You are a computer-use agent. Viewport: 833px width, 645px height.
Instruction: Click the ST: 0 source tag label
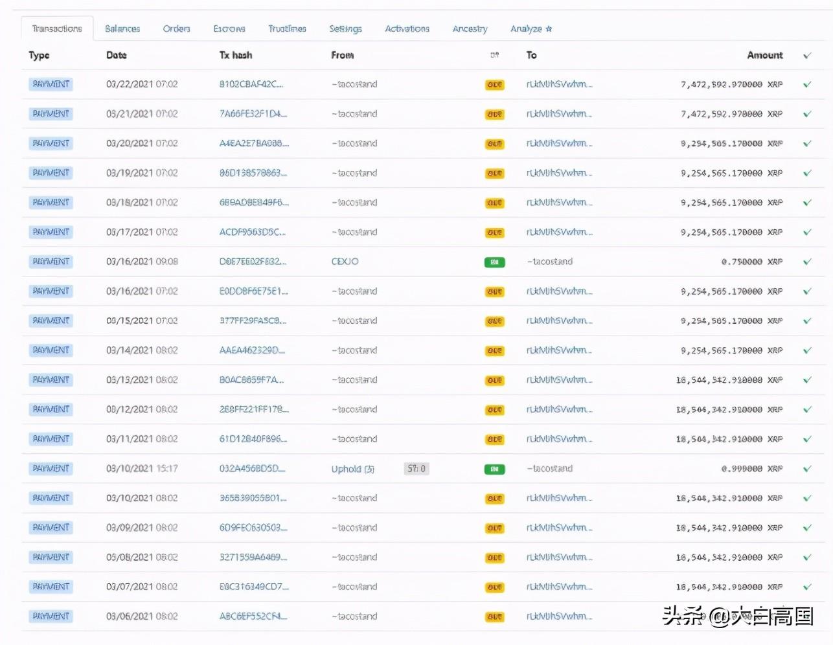coord(416,468)
